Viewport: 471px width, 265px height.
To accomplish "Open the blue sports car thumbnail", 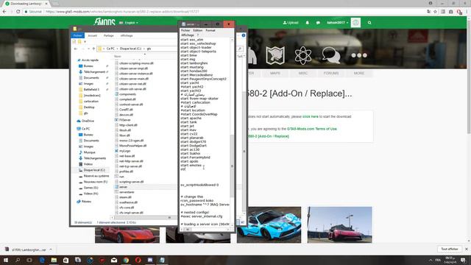I will coord(269,225).
